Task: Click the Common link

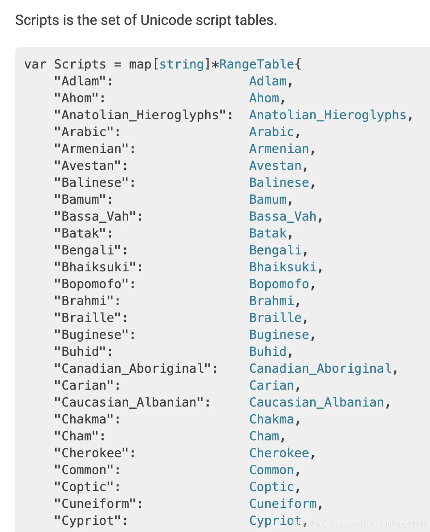Action: click(x=272, y=470)
